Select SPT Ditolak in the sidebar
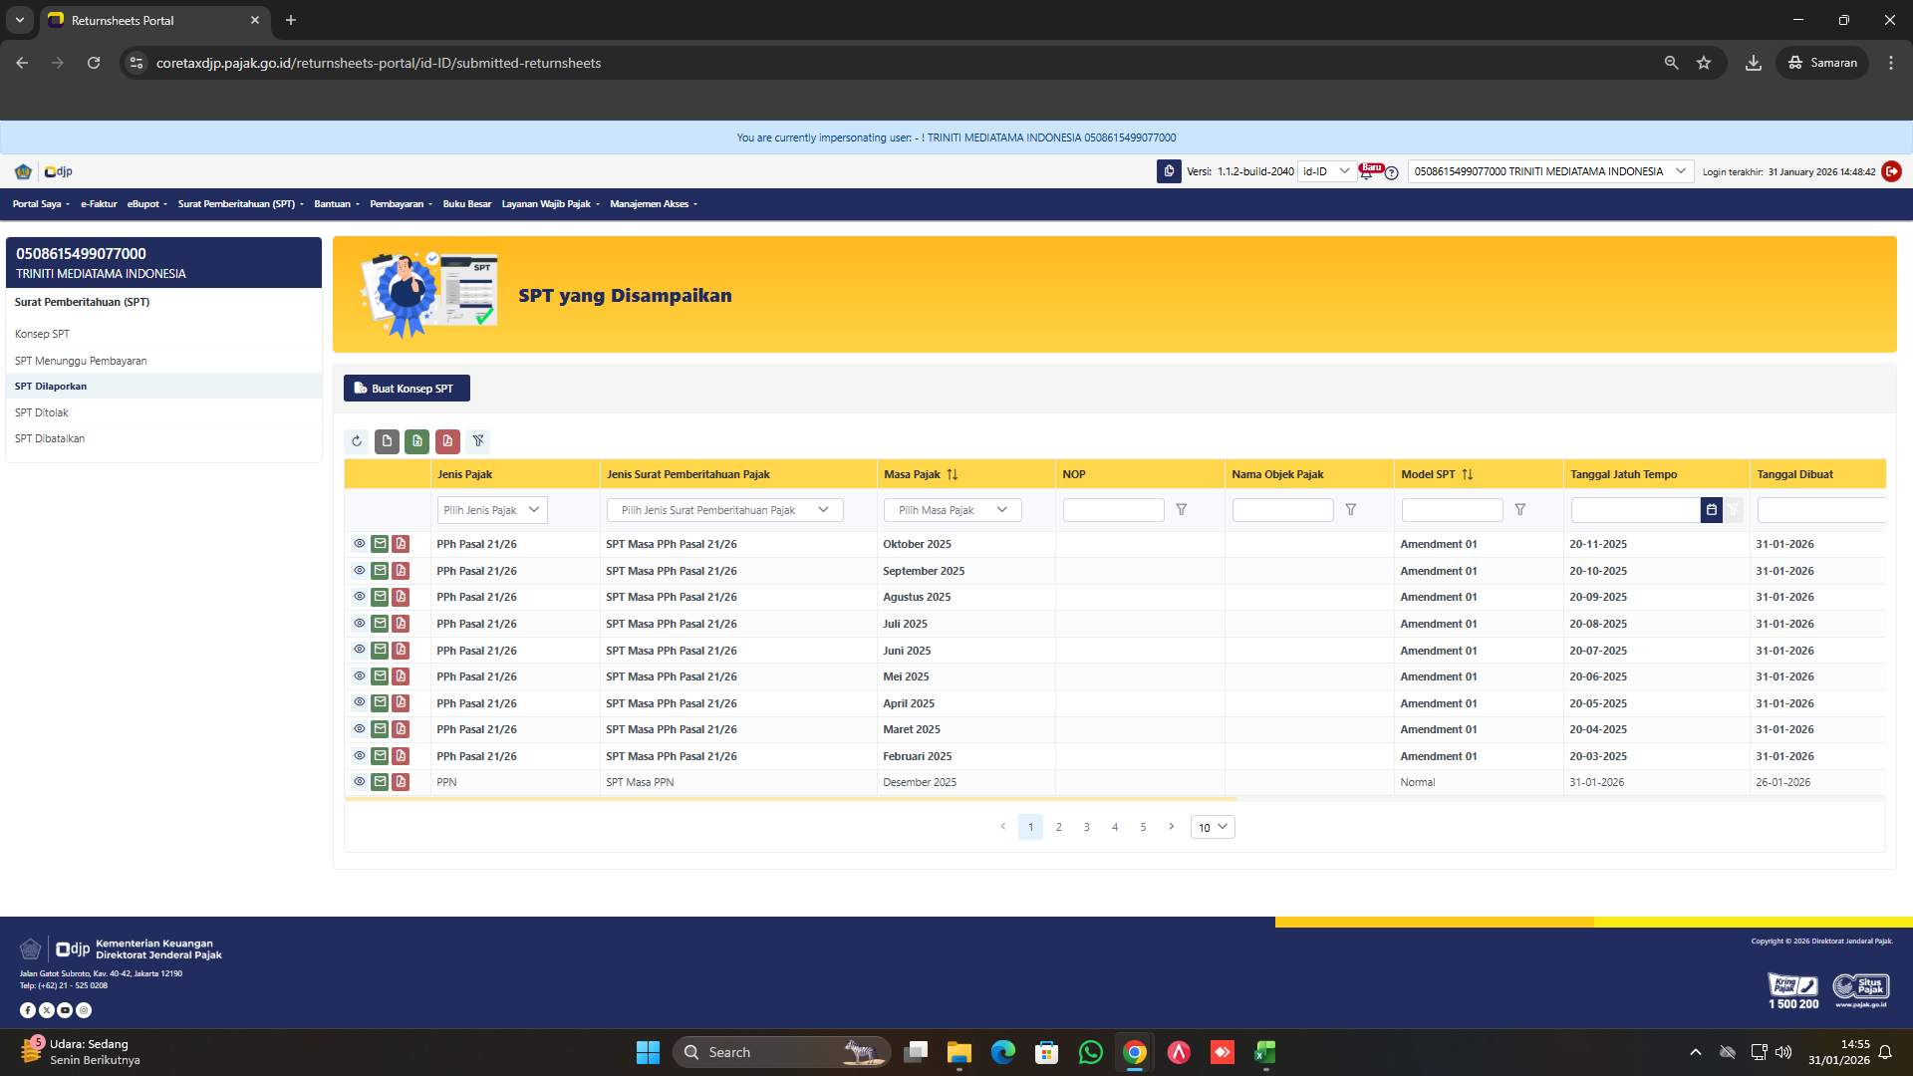The width and height of the screenshot is (1913, 1076). (41, 411)
